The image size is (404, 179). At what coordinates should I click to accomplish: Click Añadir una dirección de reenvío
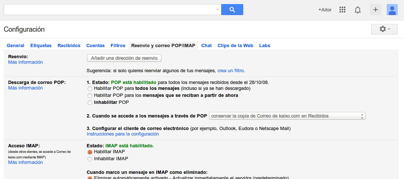click(x=124, y=58)
